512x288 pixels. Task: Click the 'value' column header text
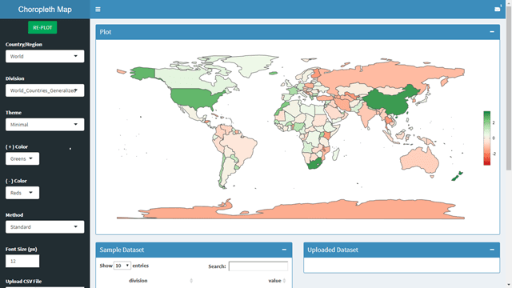click(274, 281)
